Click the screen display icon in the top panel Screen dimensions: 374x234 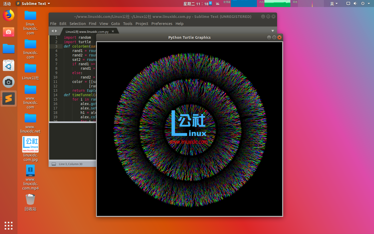(x=348, y=3)
